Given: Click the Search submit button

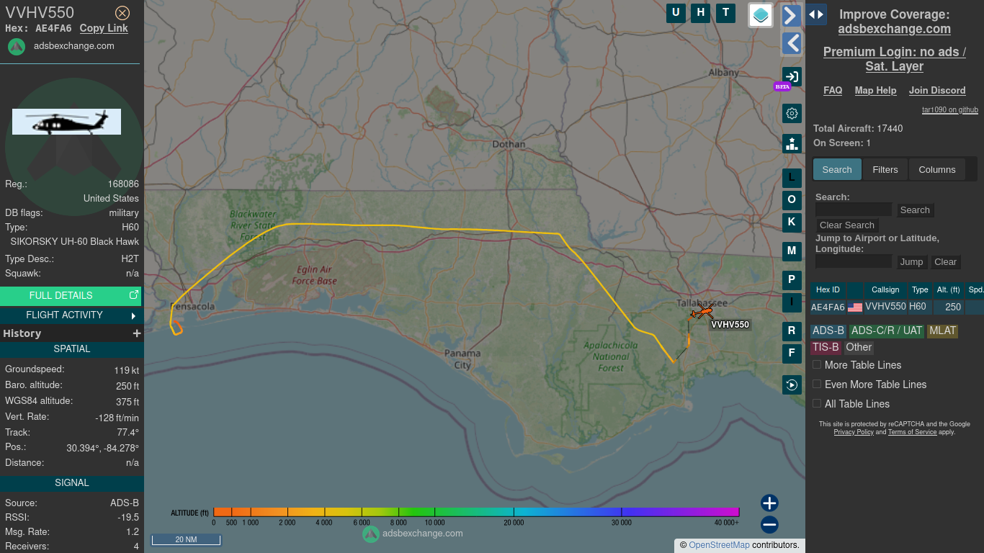Looking at the screenshot, I should point(915,210).
